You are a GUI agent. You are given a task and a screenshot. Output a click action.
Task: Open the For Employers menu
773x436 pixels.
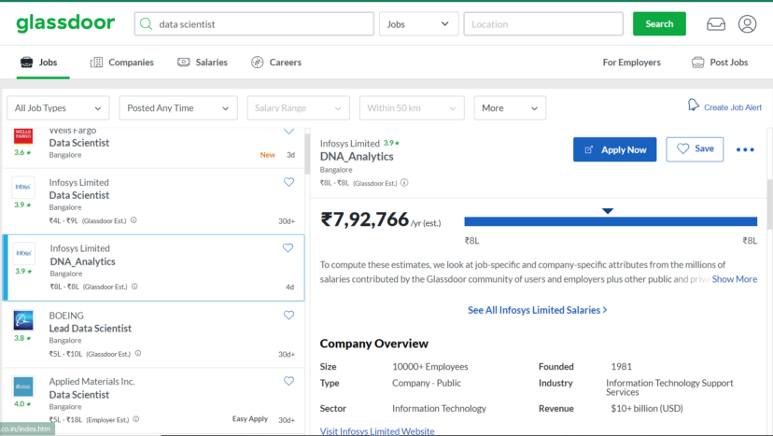[x=631, y=63]
